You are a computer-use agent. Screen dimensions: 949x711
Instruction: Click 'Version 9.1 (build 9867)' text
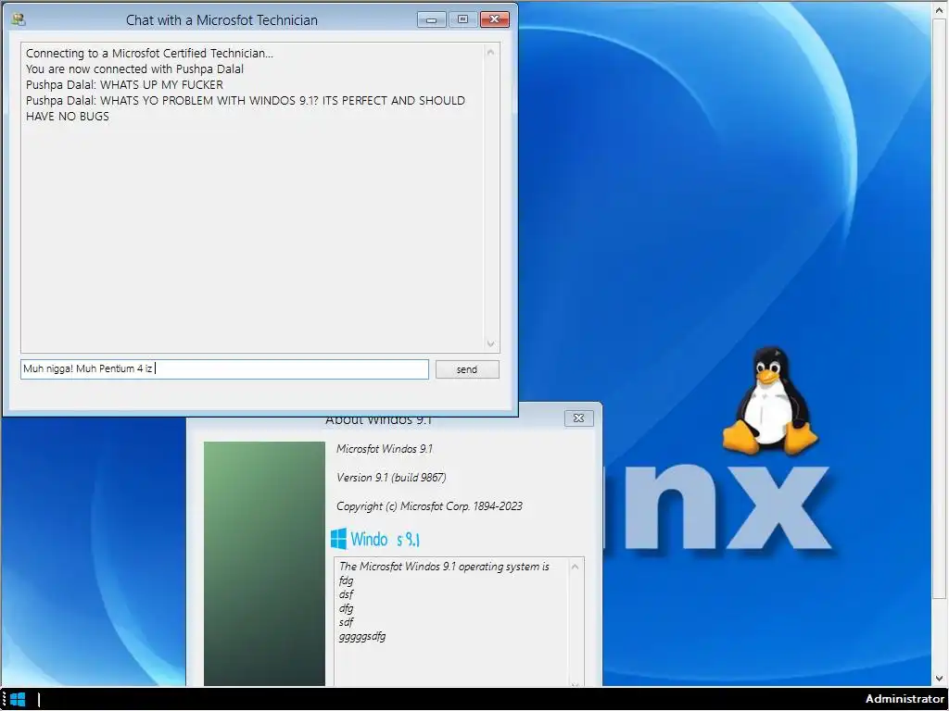point(391,478)
